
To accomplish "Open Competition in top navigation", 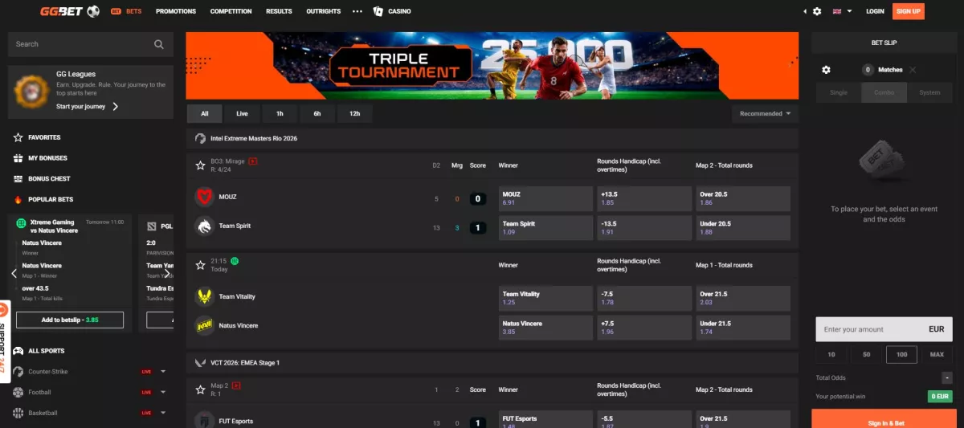I will tap(231, 11).
